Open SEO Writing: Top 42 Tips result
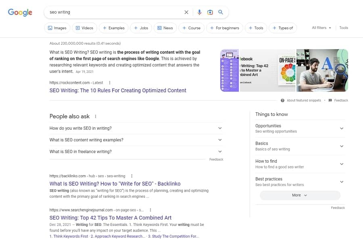Image resolution: width=363 pixels, height=240 pixels. pyautogui.click(x=111, y=218)
